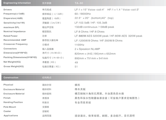The width and height of the screenshot is (166, 120).
Task: Click the applications value starting '流动演出'
Action: pyautogui.click(x=105, y=116)
